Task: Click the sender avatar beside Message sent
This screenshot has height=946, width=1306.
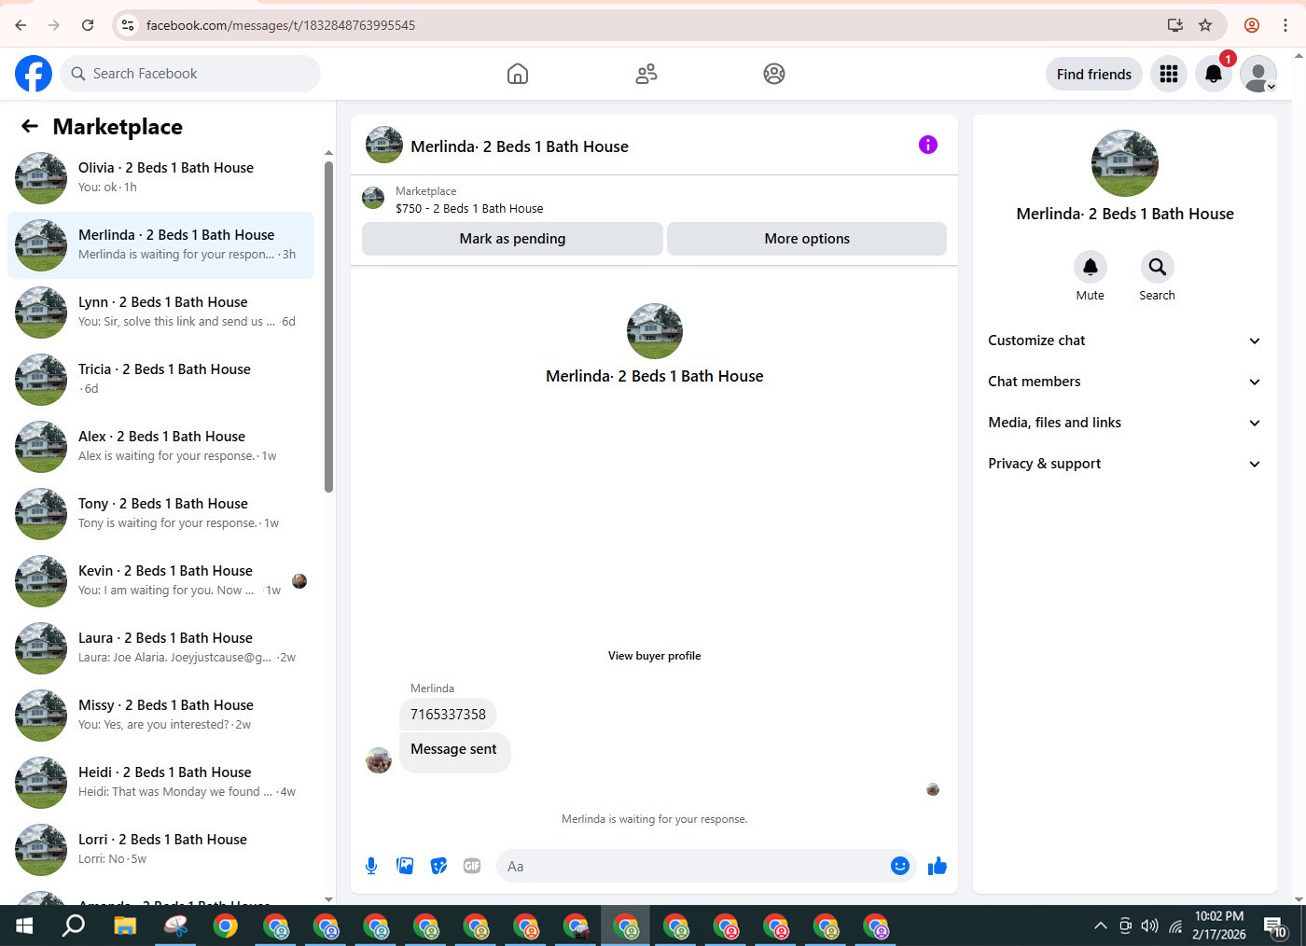Action: (x=379, y=760)
